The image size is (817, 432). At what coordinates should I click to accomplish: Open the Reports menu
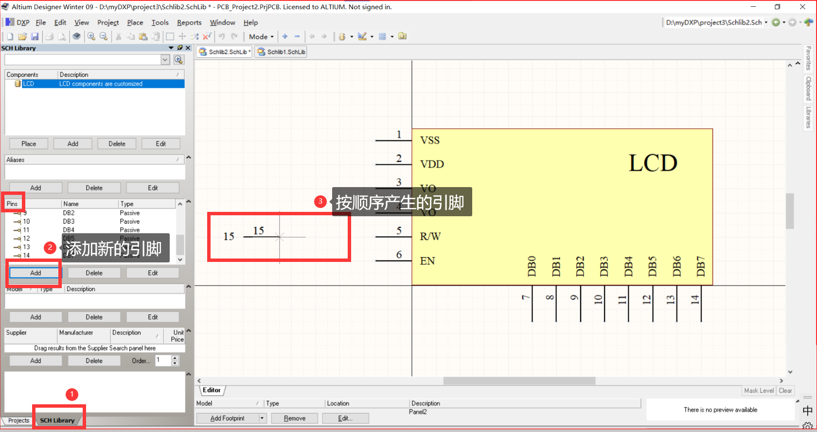click(x=189, y=22)
